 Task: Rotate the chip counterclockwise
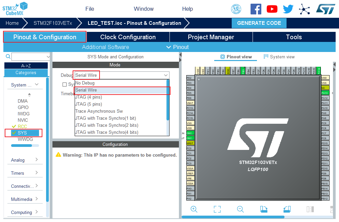click(x=287, y=209)
